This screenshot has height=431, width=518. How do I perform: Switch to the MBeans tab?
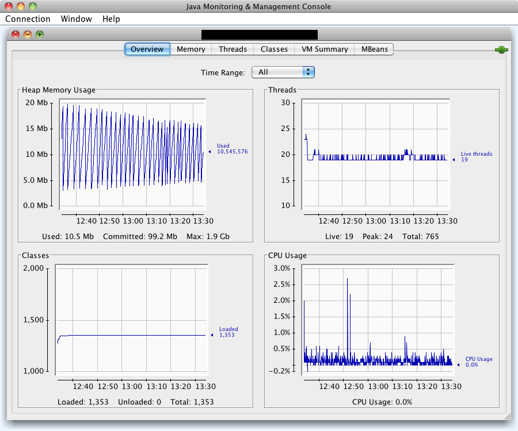click(374, 49)
